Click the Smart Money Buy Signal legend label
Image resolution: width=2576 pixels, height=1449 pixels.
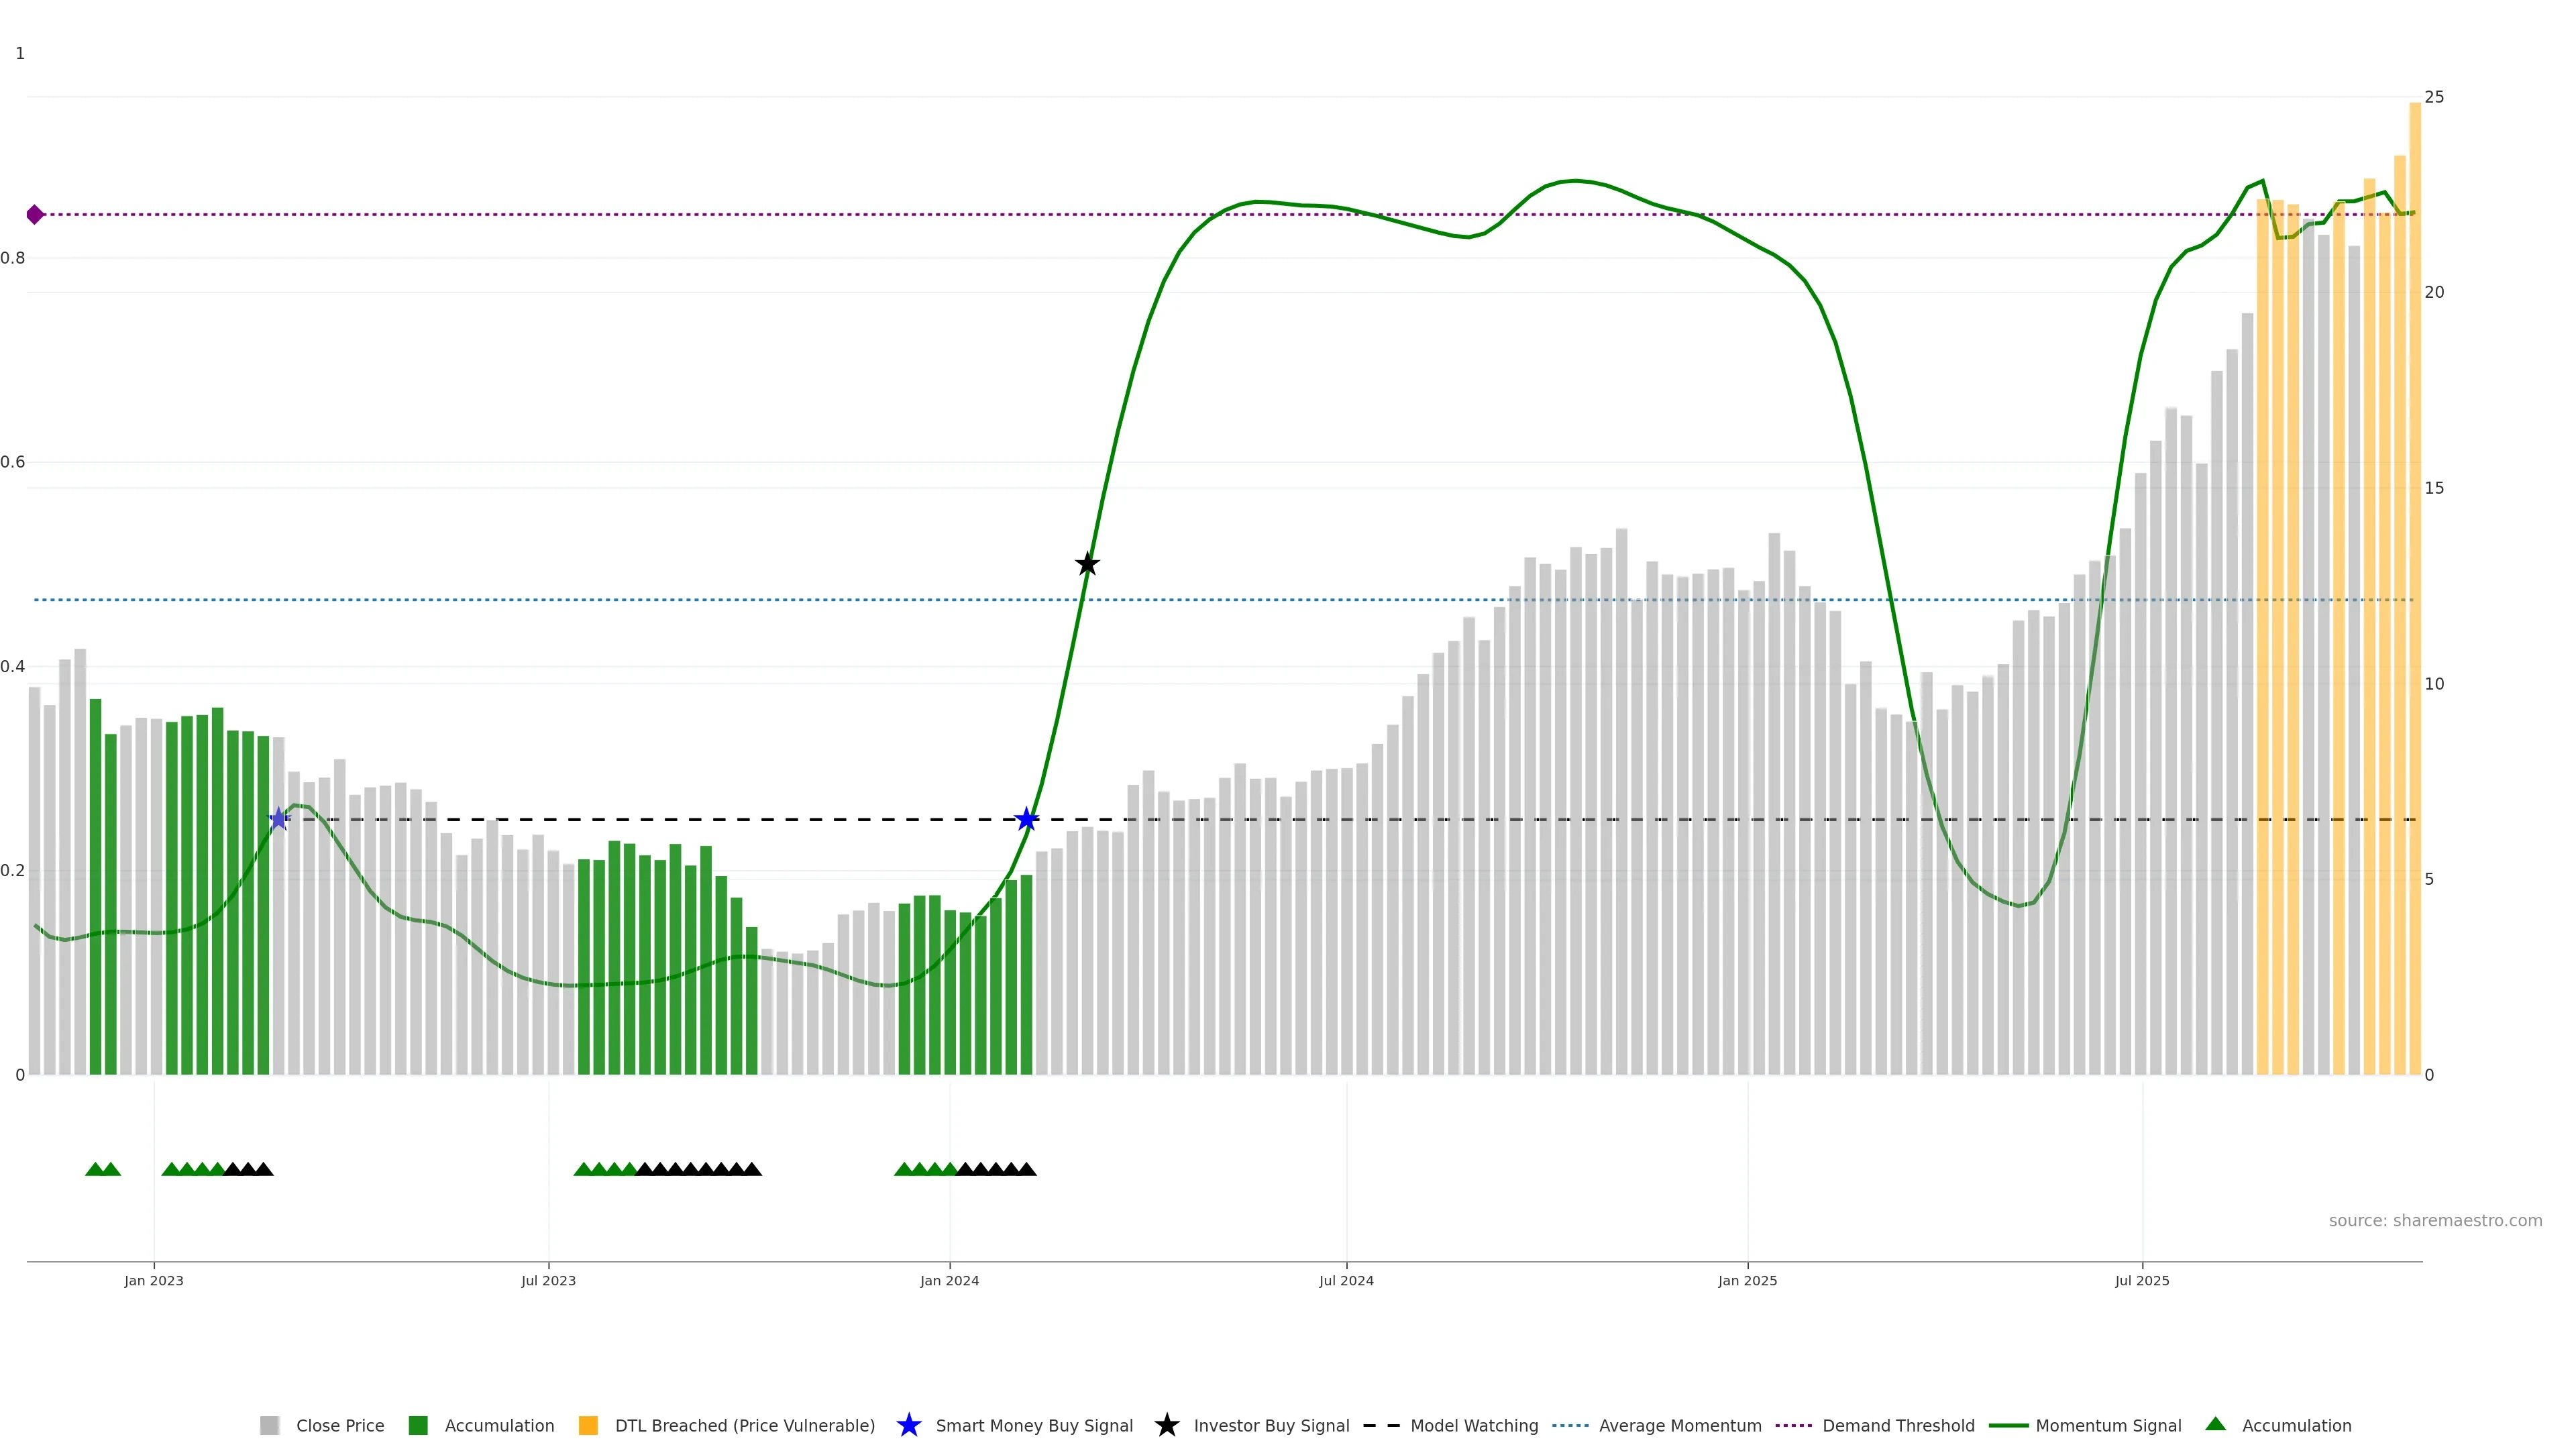pos(1034,1425)
